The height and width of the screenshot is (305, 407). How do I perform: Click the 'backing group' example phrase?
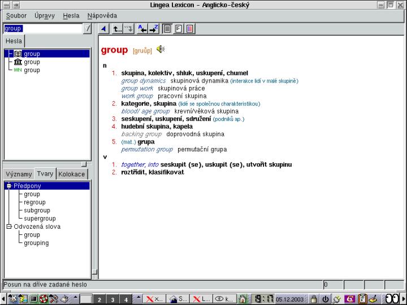(141, 134)
